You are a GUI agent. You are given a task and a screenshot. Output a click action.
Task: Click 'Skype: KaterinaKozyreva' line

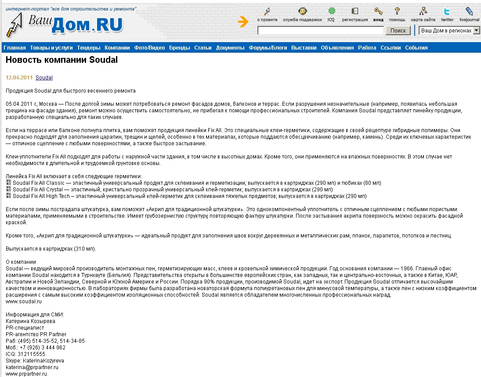pyautogui.click(x=35, y=361)
